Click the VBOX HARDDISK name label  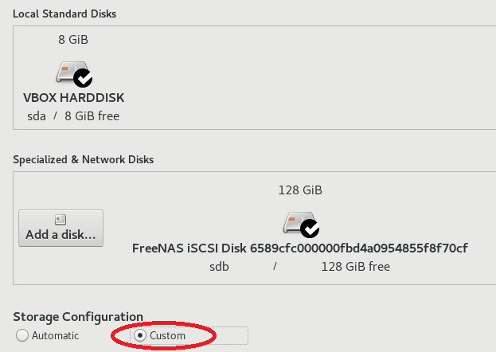[74, 98]
